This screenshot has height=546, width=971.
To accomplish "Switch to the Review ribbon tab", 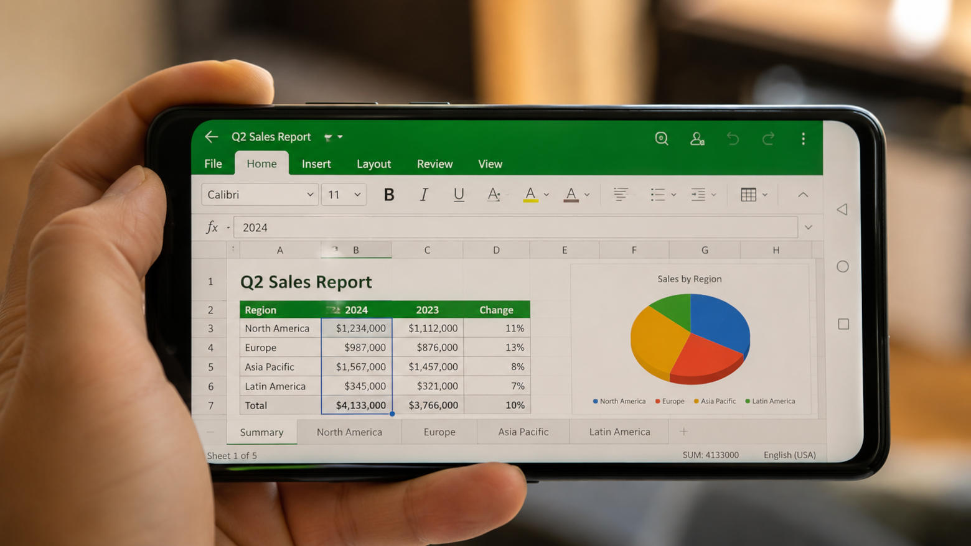I will [x=434, y=164].
